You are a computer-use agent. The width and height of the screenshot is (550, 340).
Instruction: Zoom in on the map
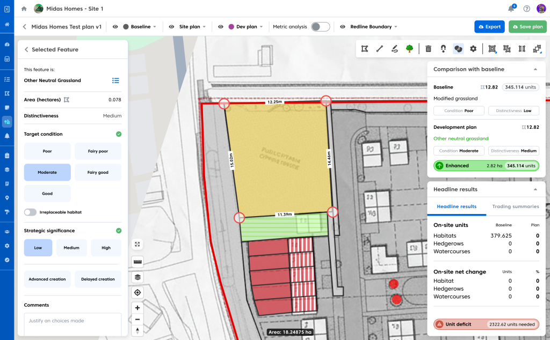coord(138,308)
